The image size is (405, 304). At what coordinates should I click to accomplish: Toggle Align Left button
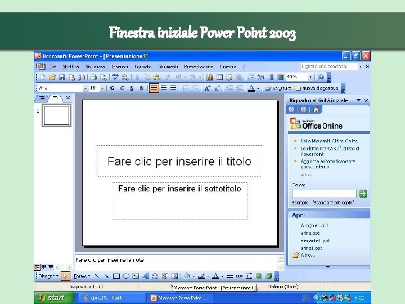click(x=154, y=88)
